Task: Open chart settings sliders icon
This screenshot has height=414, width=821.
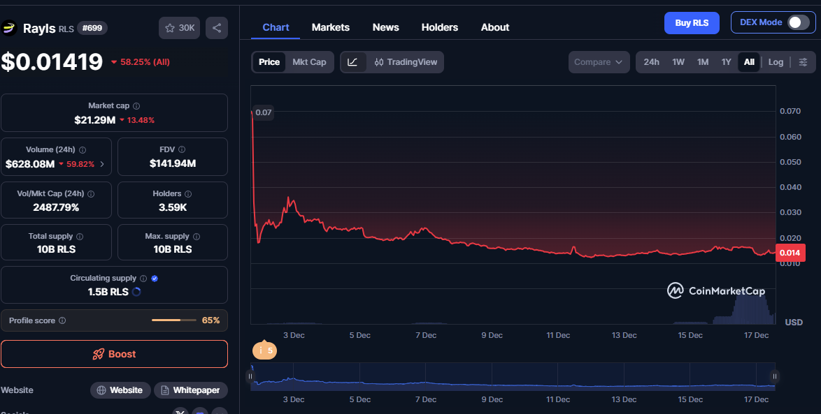Action: tap(803, 62)
